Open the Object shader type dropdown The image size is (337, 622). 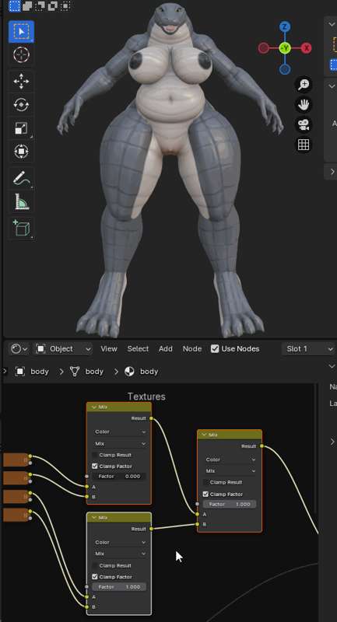64,349
